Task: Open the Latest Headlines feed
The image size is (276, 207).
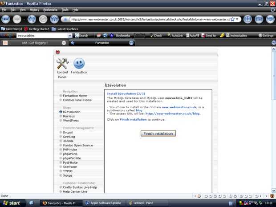Action: tap(65, 29)
